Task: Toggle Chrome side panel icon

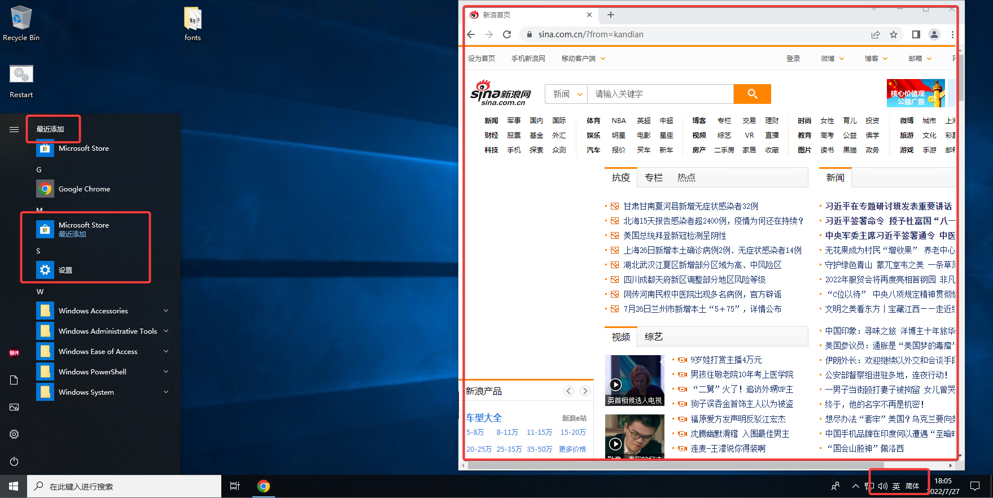Action: (x=916, y=34)
